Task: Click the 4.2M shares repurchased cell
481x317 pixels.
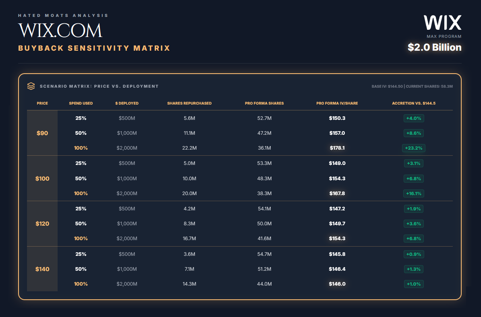Action: point(189,208)
